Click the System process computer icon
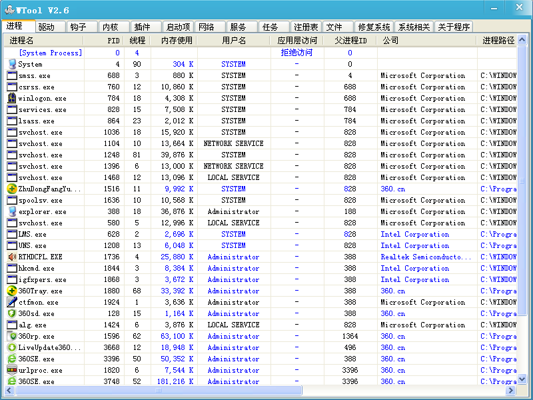Viewport: 533px width, 400px height. click(12, 64)
